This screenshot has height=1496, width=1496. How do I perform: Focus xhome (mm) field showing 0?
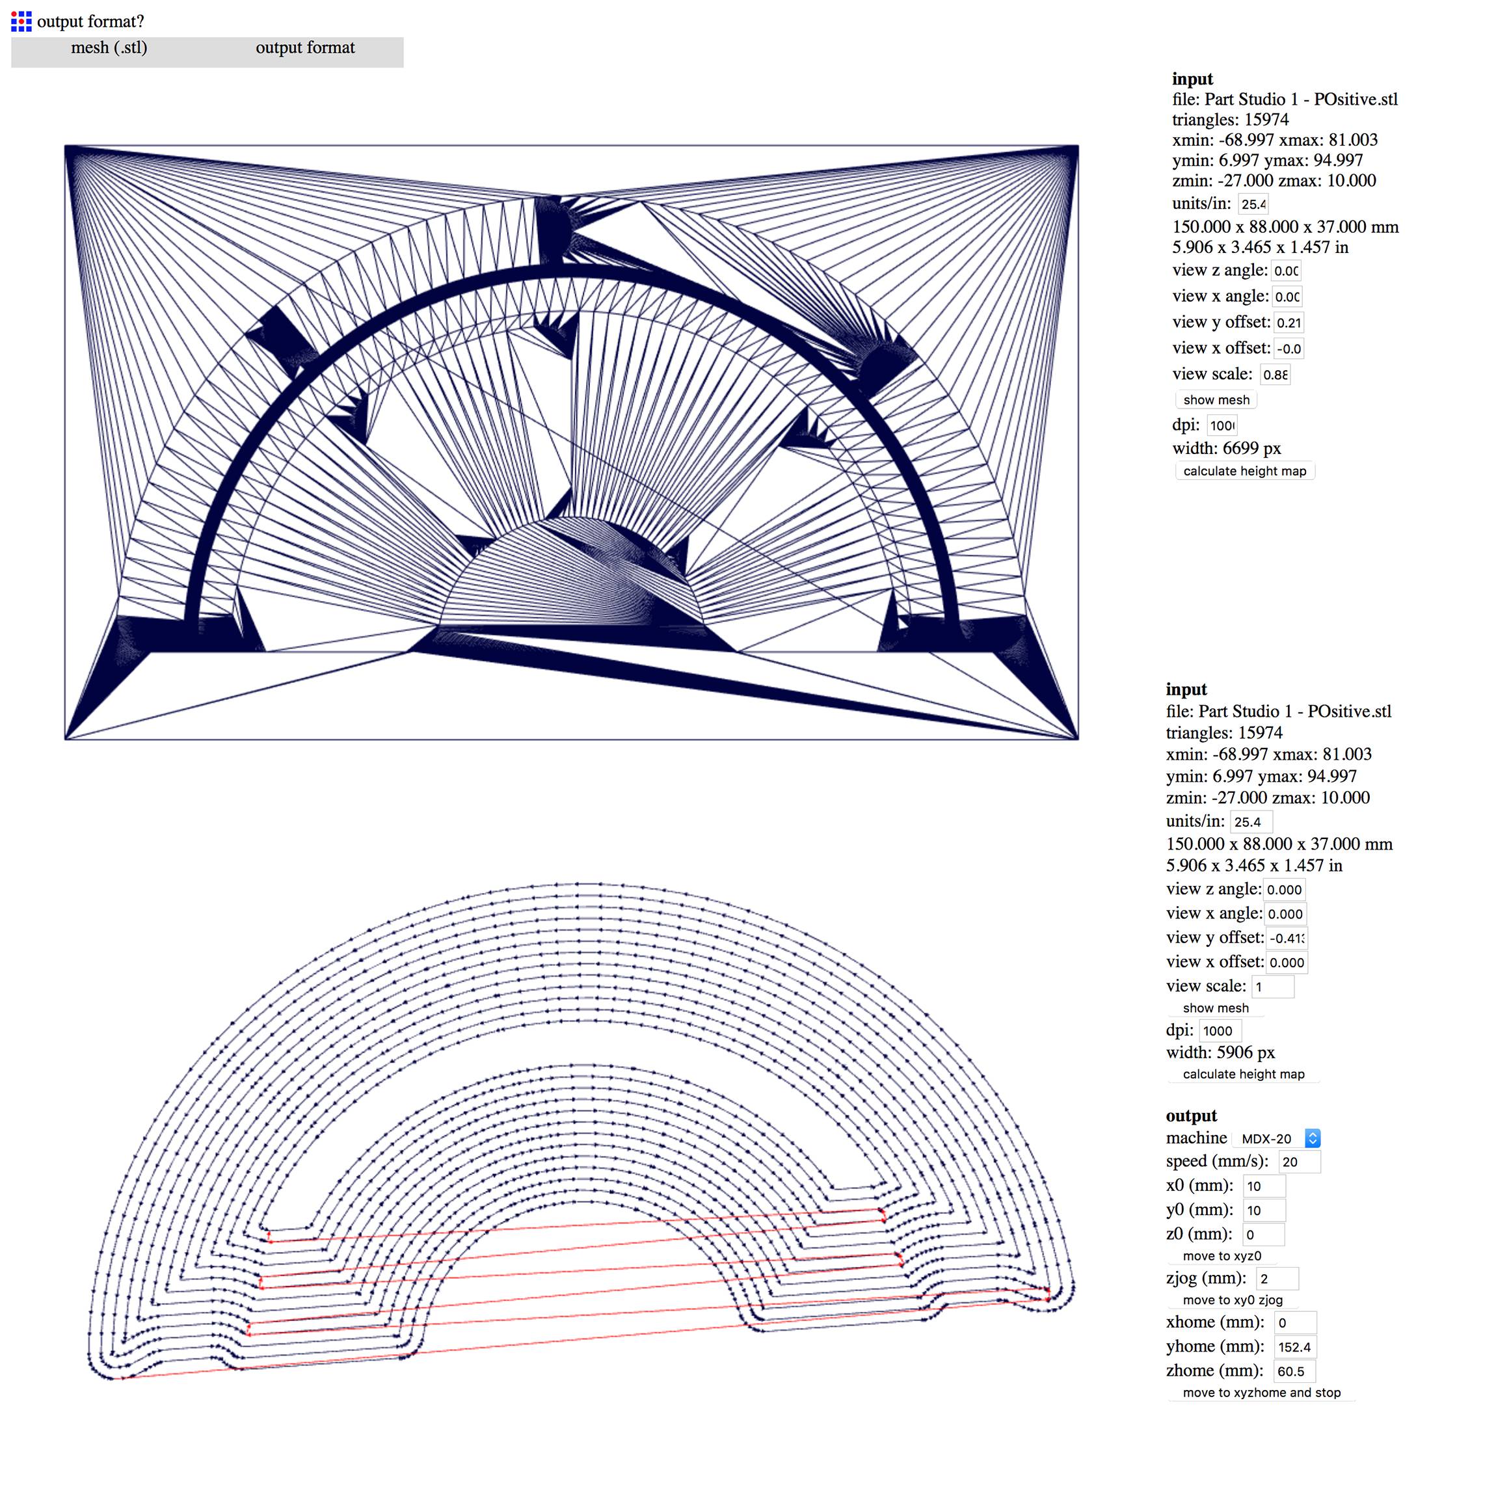[x=1296, y=1322]
